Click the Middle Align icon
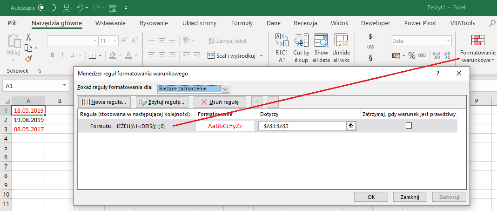The height and width of the screenshot is (211, 497). pos(162,41)
